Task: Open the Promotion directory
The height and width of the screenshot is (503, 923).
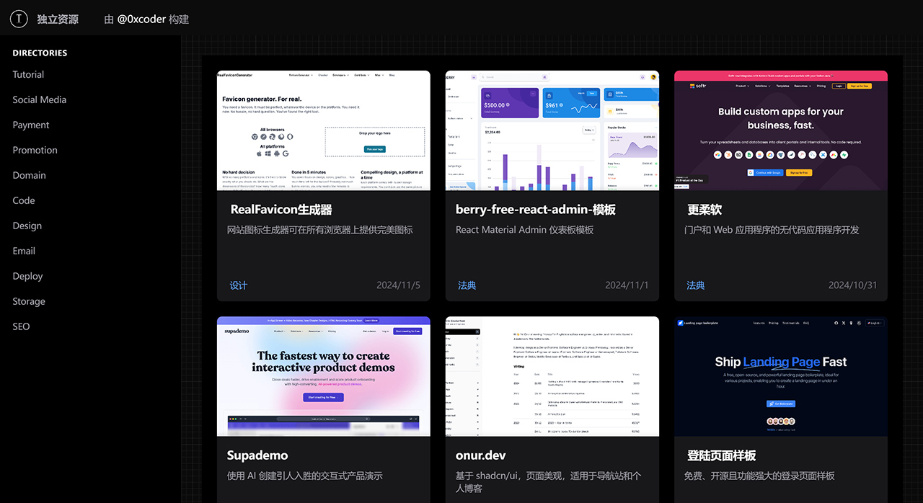Action: point(35,150)
